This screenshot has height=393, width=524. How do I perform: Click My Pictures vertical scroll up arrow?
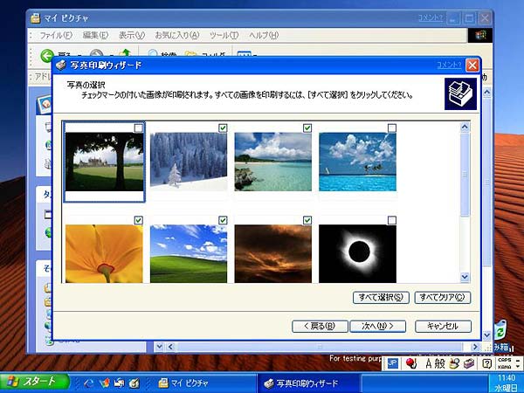(487, 92)
